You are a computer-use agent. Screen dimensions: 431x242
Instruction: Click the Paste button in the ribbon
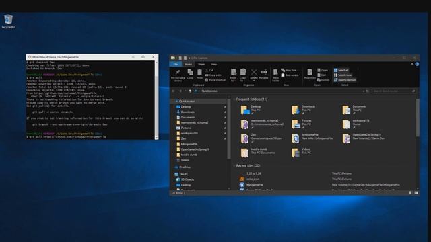pos(199,74)
